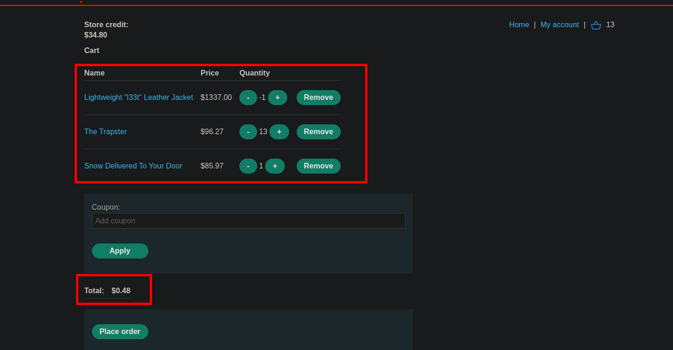The height and width of the screenshot is (350, 673).
Task: Increase The Trapster quantity
Action: pos(279,132)
